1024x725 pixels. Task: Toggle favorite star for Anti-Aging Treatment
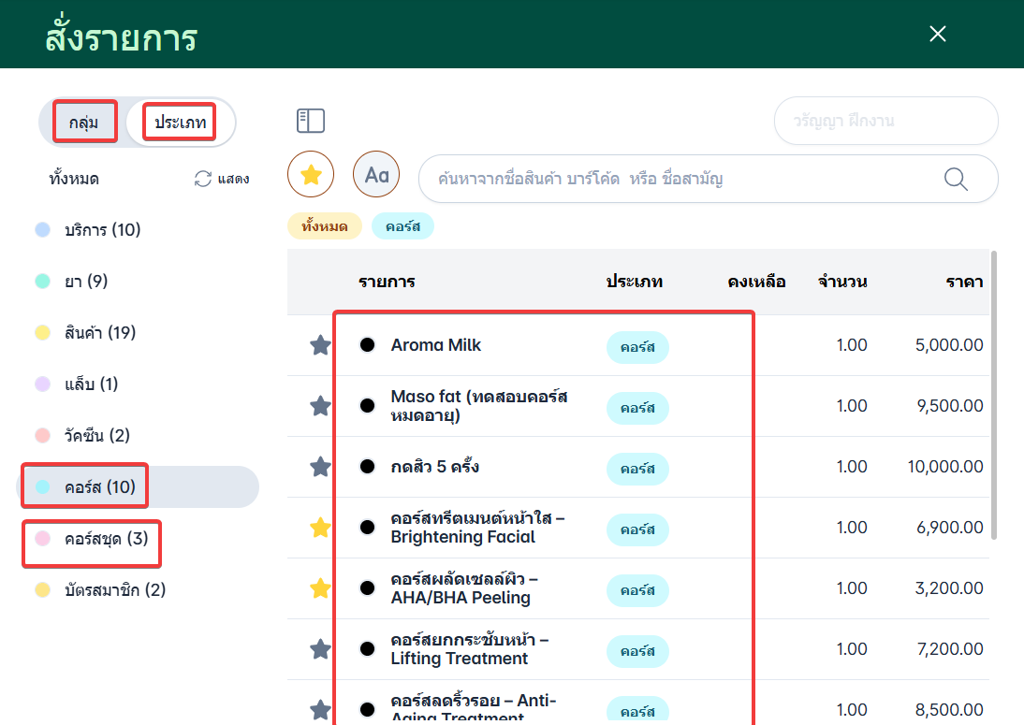tap(320, 710)
